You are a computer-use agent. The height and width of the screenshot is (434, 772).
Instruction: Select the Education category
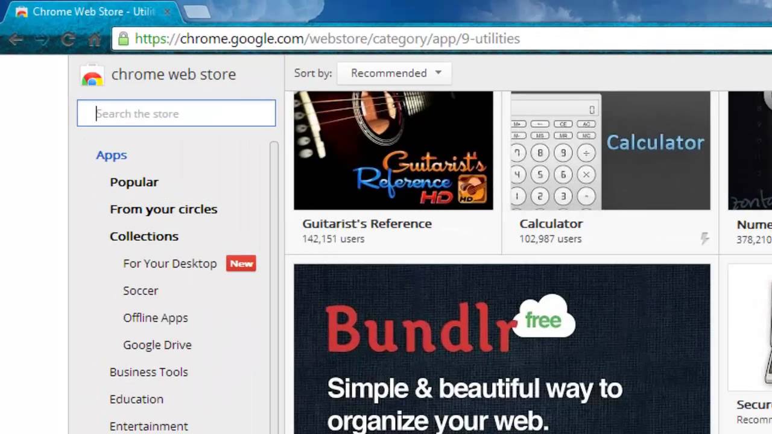coord(136,399)
